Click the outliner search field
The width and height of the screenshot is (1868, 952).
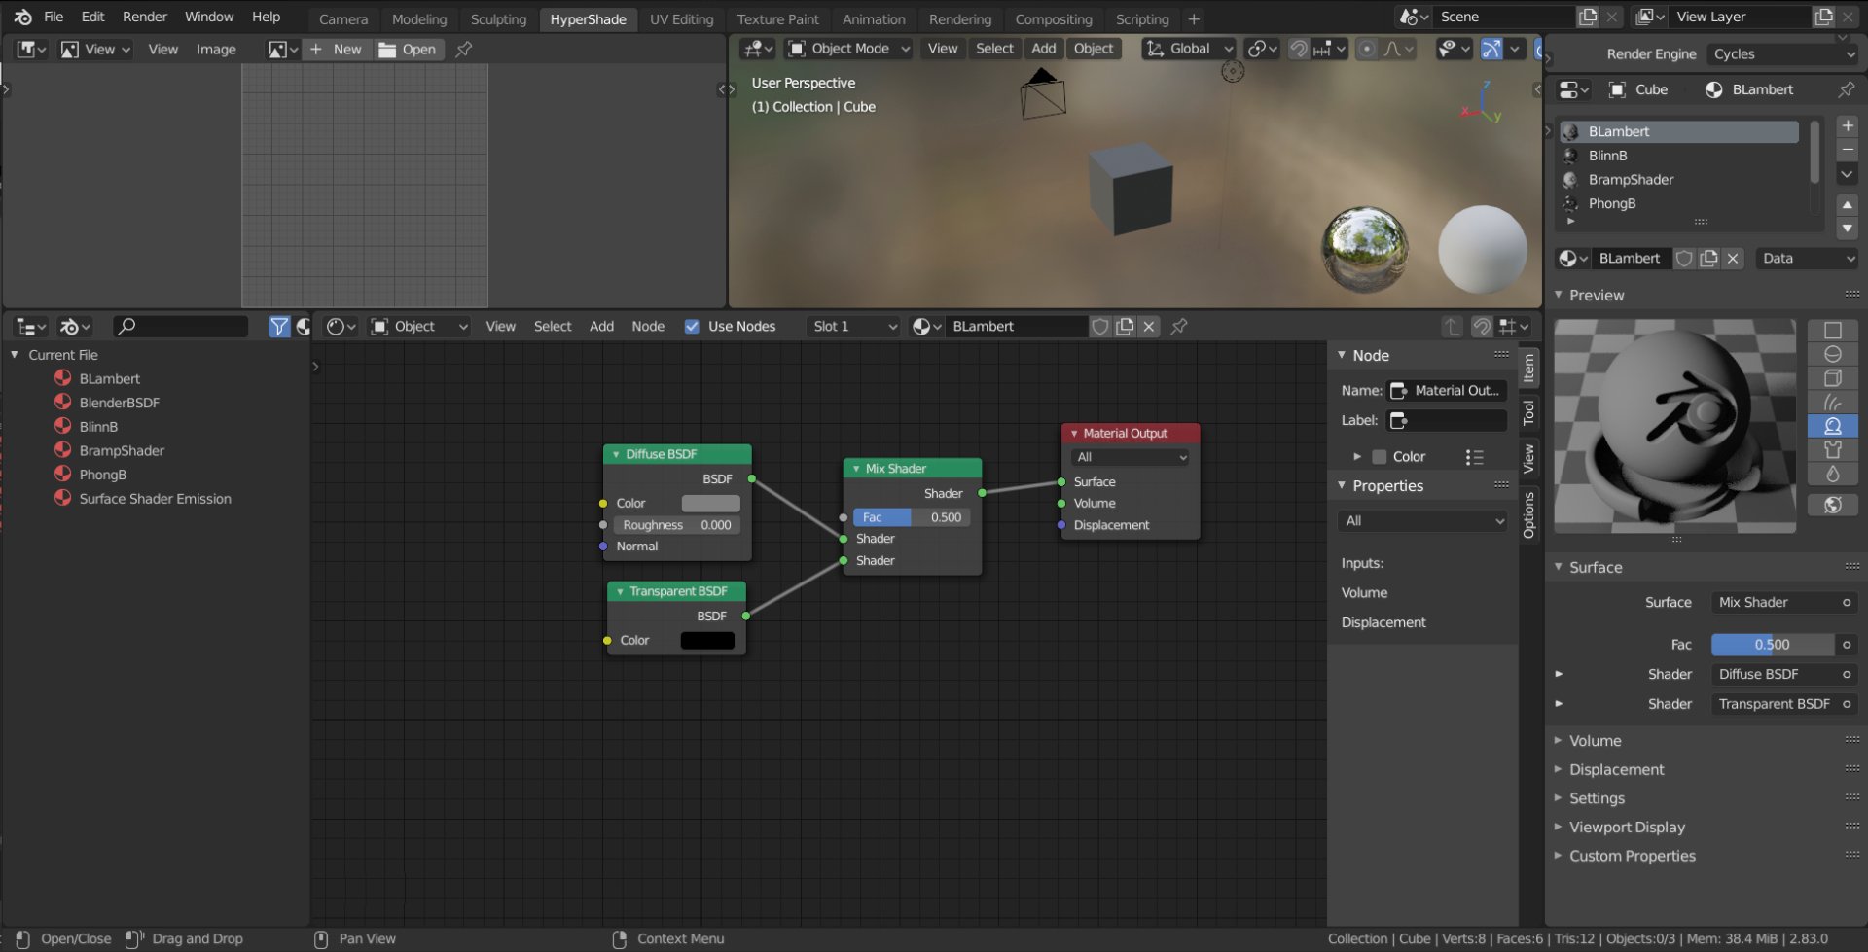(x=181, y=327)
